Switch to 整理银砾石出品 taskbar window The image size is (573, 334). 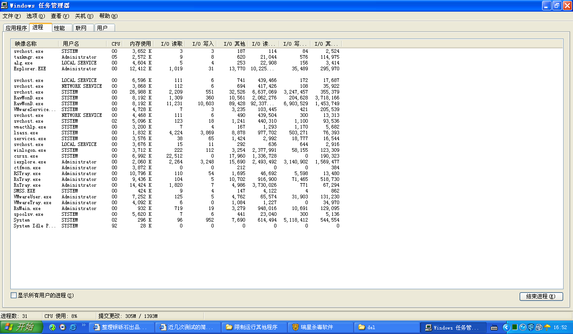point(121,327)
